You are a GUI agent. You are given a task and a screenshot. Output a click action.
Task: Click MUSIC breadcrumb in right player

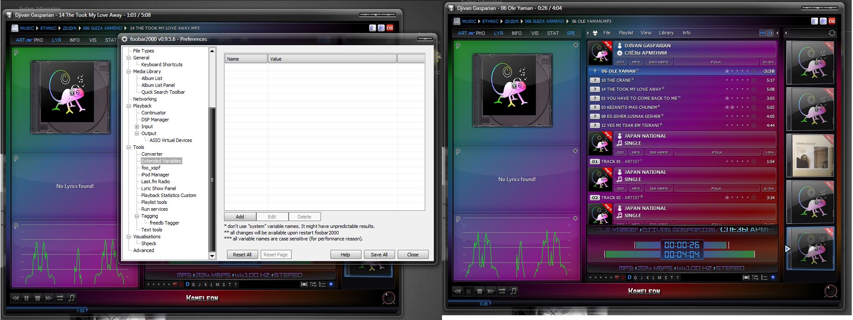[469, 21]
